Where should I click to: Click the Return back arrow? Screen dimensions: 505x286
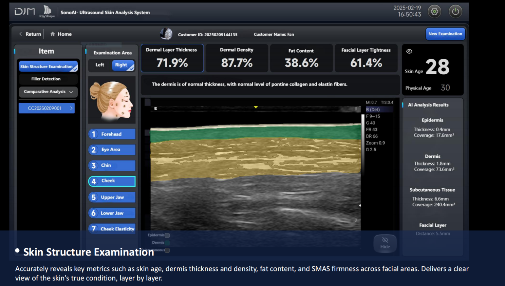(x=21, y=34)
